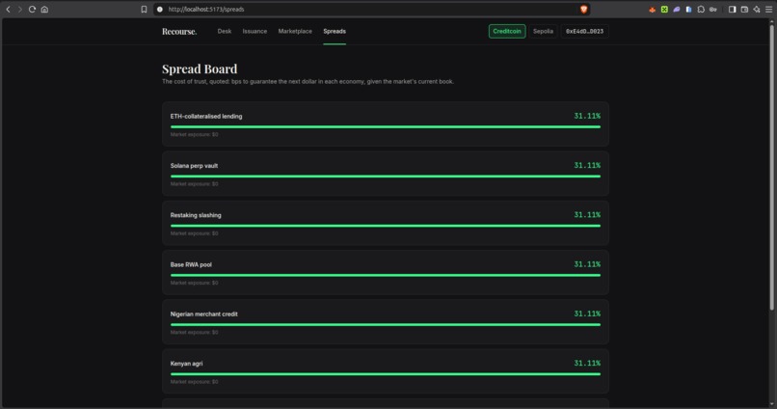Open the Issuance tab
This screenshot has width=777, height=409.
pyautogui.click(x=255, y=31)
